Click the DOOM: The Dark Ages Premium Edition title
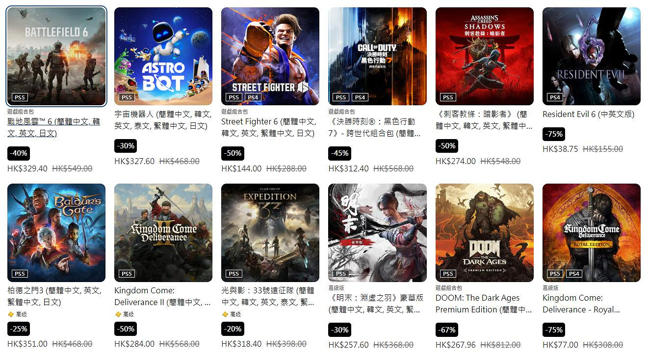 pyautogui.click(x=484, y=304)
